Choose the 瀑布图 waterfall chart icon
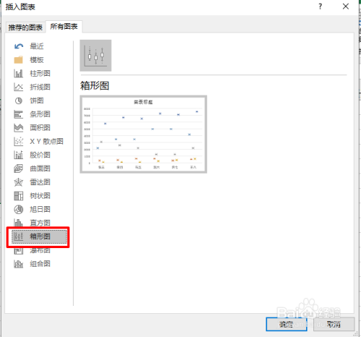 19,251
